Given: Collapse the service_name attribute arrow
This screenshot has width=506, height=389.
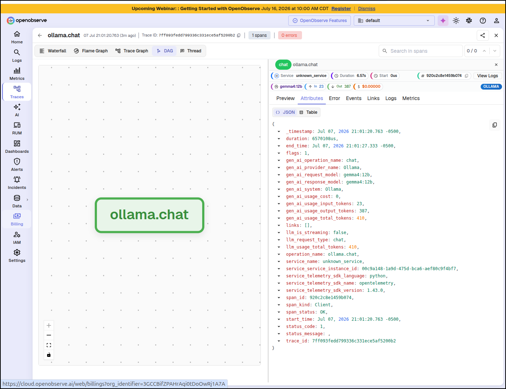Looking at the screenshot, I should point(279,262).
